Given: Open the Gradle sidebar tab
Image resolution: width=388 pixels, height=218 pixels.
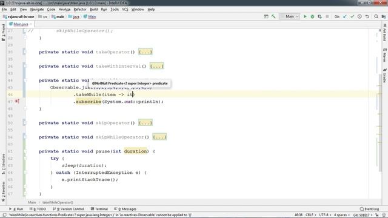Looking at the screenshot, I should point(384,75).
